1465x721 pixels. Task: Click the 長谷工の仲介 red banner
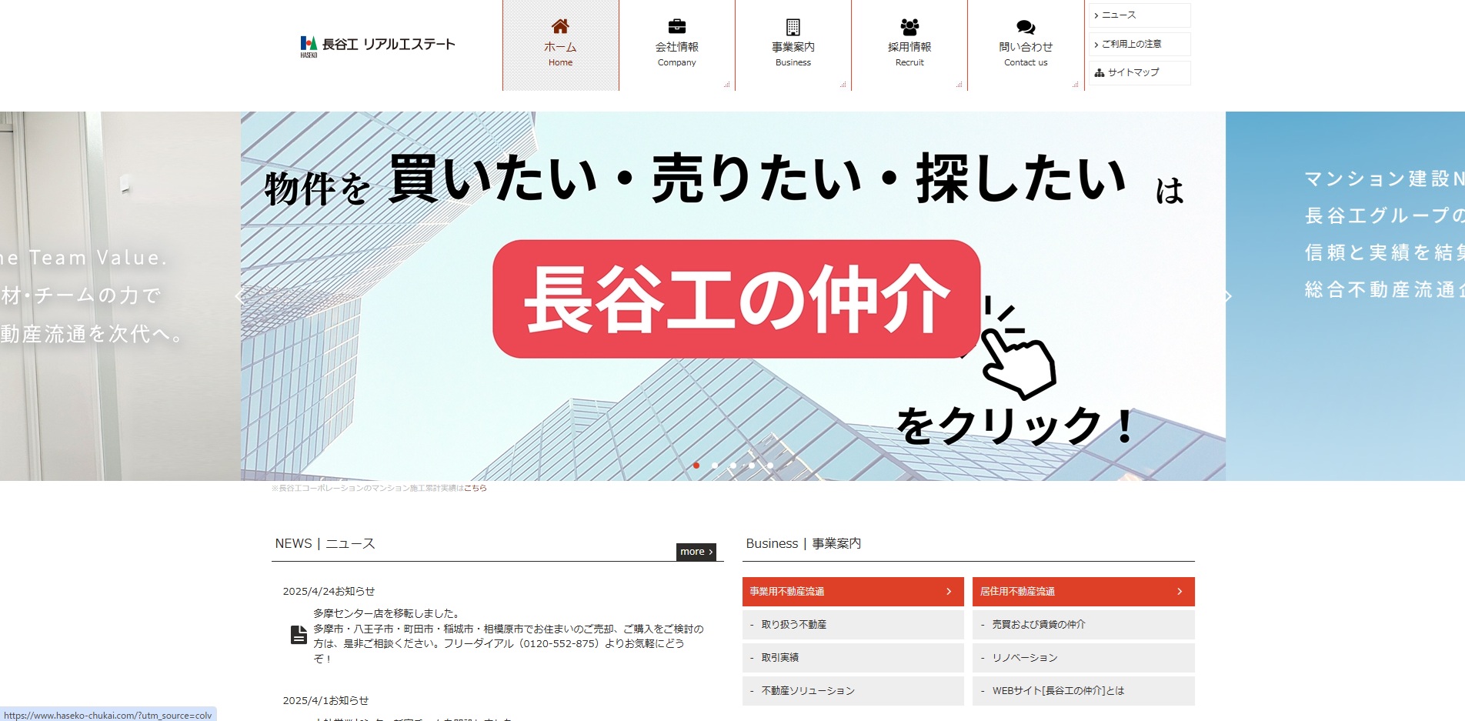(736, 299)
